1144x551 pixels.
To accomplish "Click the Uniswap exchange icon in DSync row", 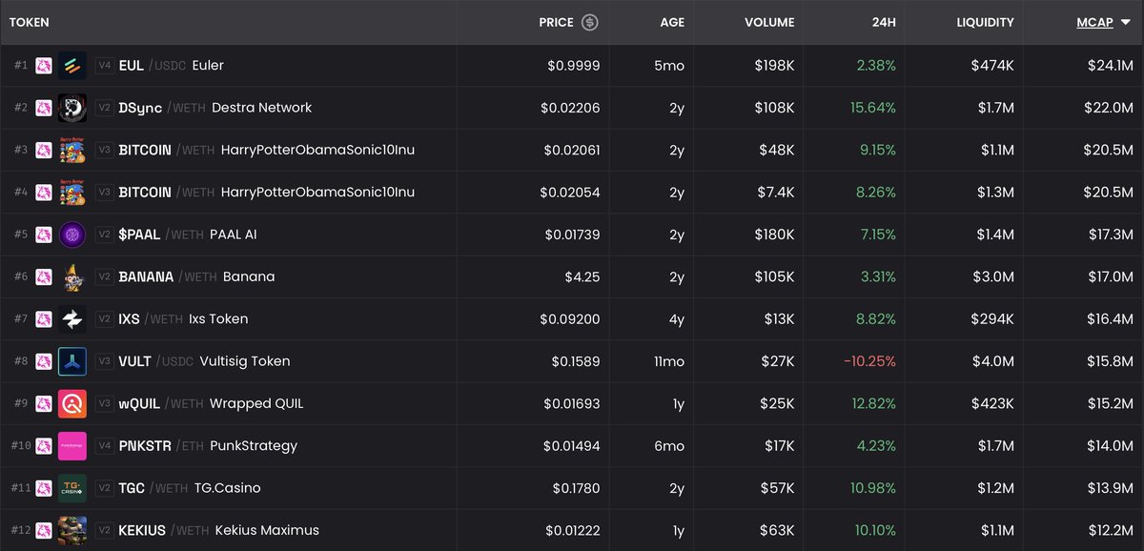I will click(x=44, y=108).
